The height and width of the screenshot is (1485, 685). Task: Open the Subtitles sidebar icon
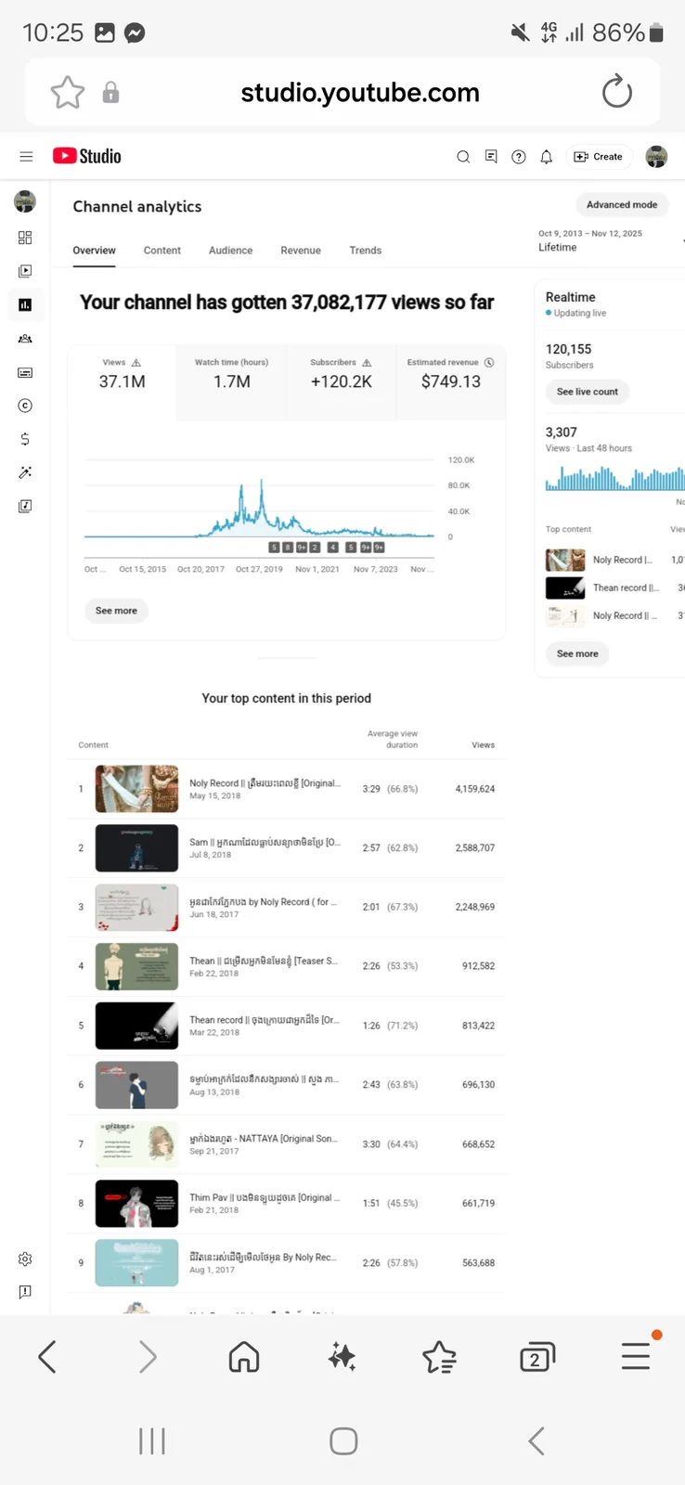click(25, 372)
